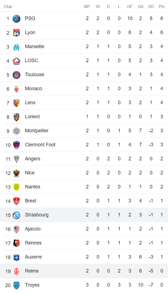The height and width of the screenshot is (294, 168).
Task: Select the Clermont Foot team name
Action: 40,145
